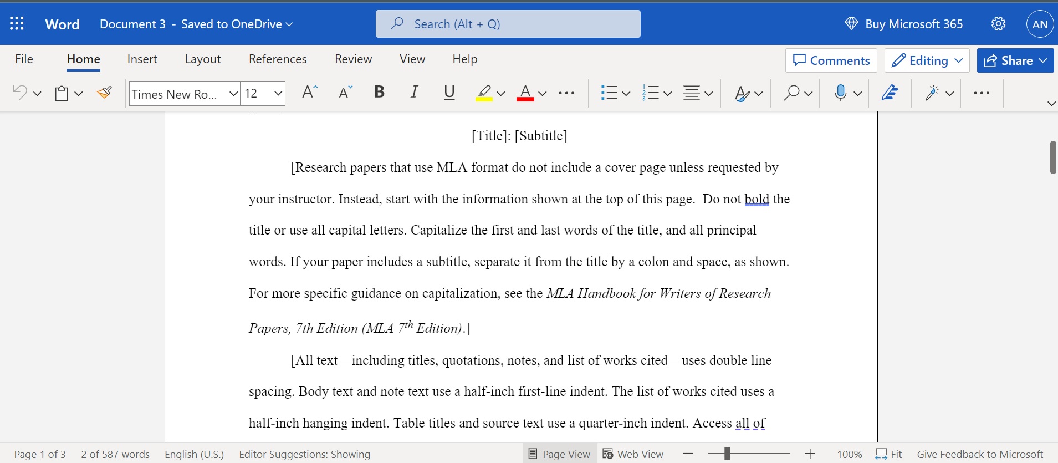Click the Comments button
This screenshot has height=463, width=1058.
pos(831,60)
